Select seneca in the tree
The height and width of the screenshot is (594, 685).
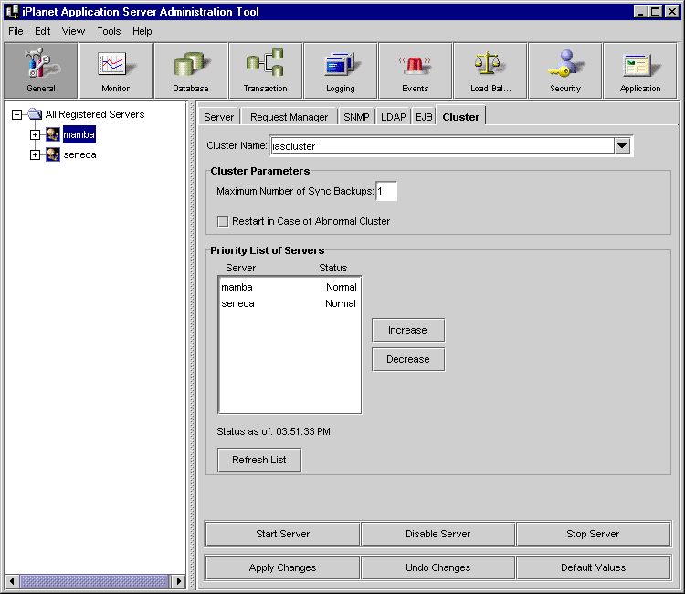pos(79,154)
